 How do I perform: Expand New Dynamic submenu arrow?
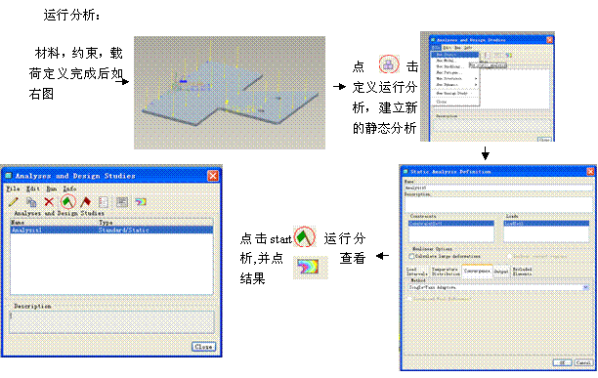point(476,85)
